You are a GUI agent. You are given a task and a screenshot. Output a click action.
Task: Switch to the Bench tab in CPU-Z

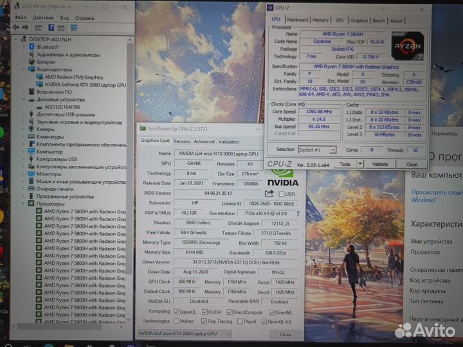tap(379, 21)
